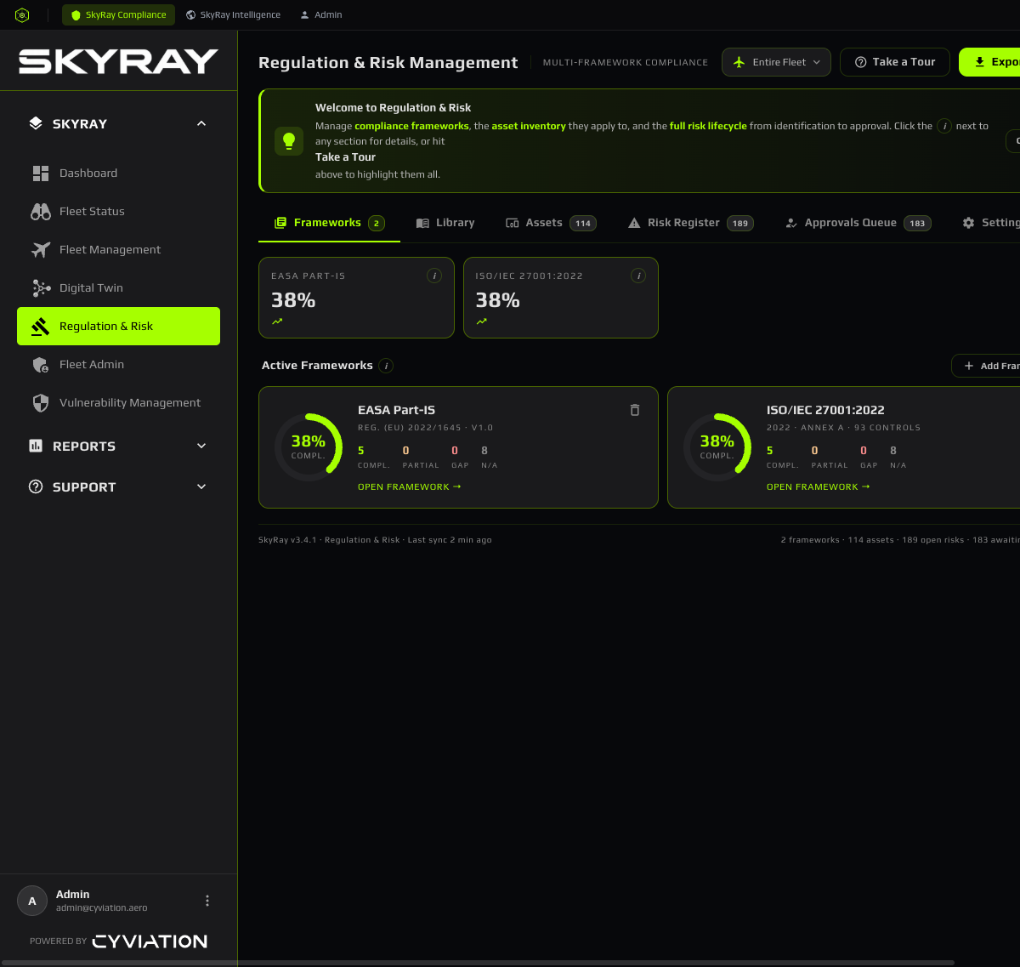Click the admin@cyviation.aero email text
The image size is (1020, 967).
[101, 908]
